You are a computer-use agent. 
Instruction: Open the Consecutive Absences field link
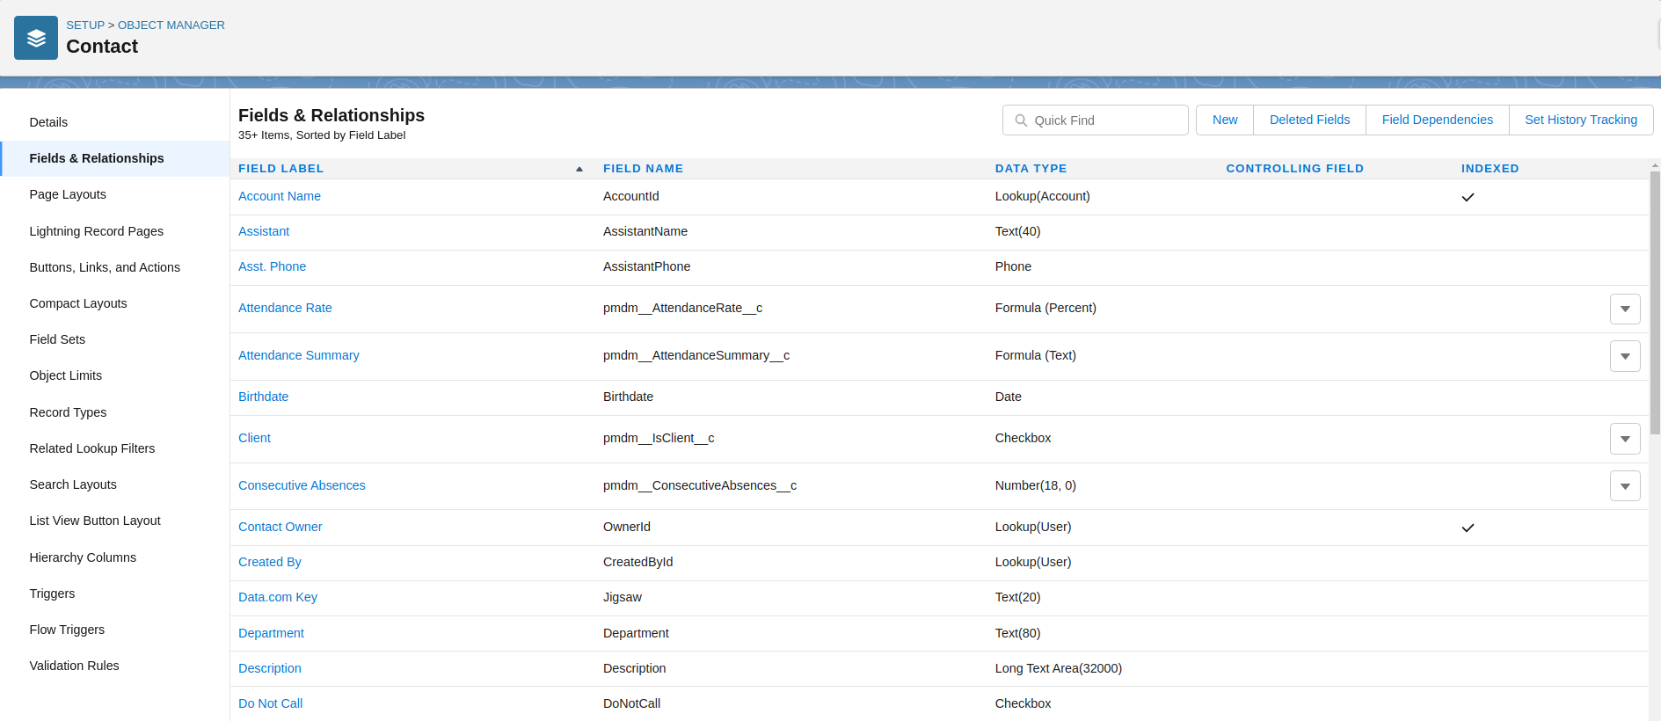[x=302, y=485]
